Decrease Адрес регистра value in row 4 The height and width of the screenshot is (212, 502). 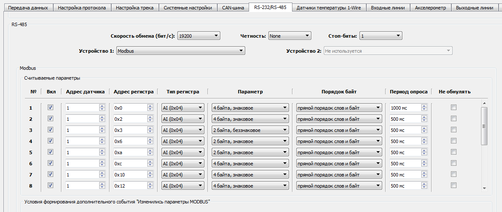click(x=150, y=143)
